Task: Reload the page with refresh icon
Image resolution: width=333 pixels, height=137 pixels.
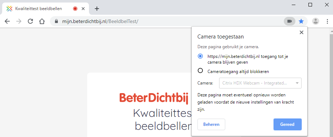Action: point(30,21)
